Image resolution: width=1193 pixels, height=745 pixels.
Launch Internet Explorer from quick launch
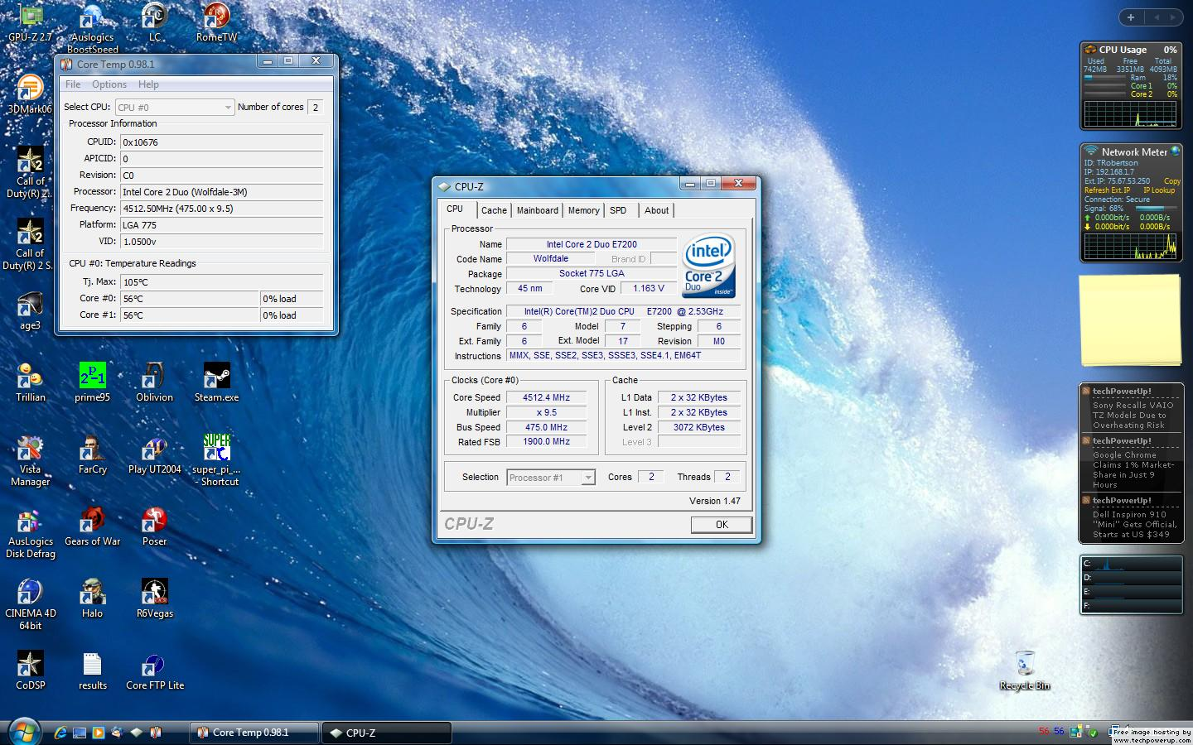point(60,733)
